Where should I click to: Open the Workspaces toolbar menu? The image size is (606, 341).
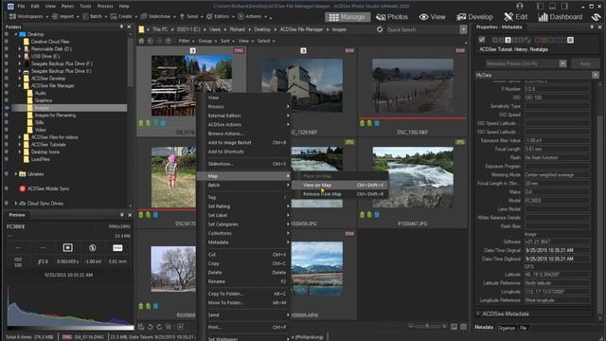coord(28,17)
